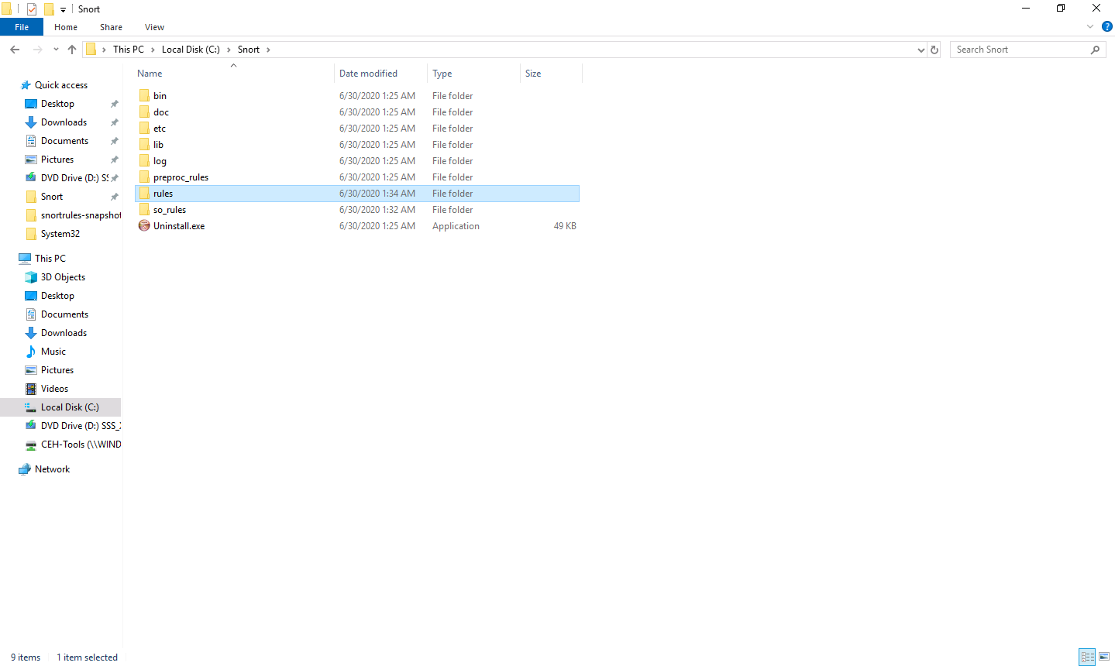1115x666 pixels.
Task: Switch to the Share ribbon tab
Action: tap(111, 27)
